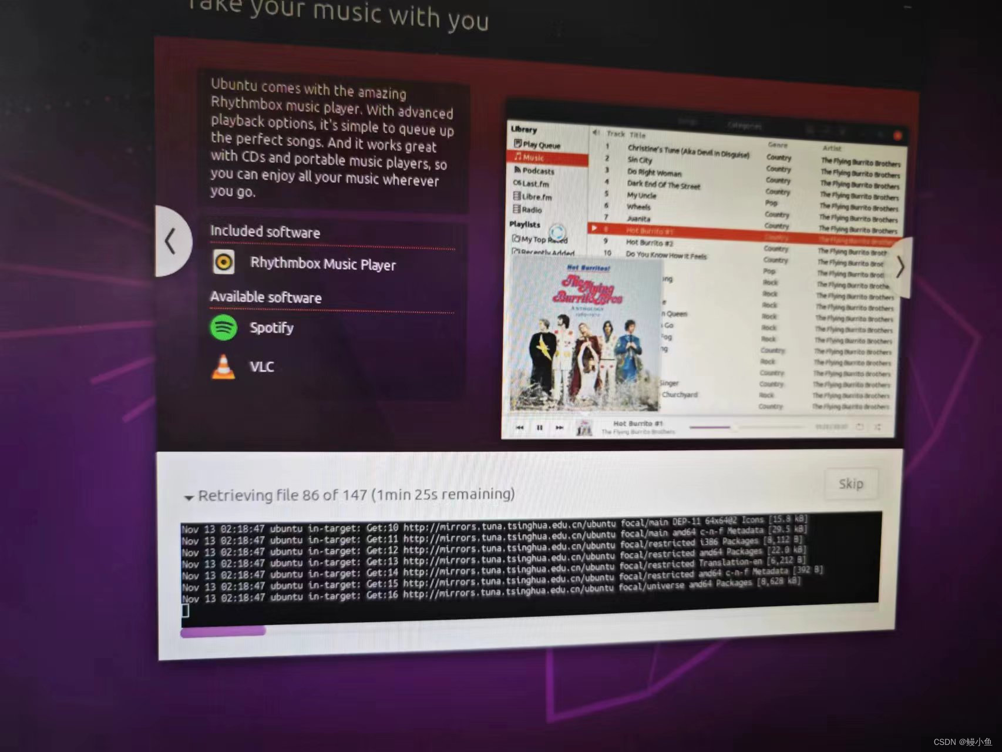This screenshot has width=1002, height=752.
Task: Select My Top Rated playlist
Action: 539,239
